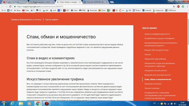This screenshot has height=106, width=189.
Task: Open a new tab
Action: coord(112,2)
